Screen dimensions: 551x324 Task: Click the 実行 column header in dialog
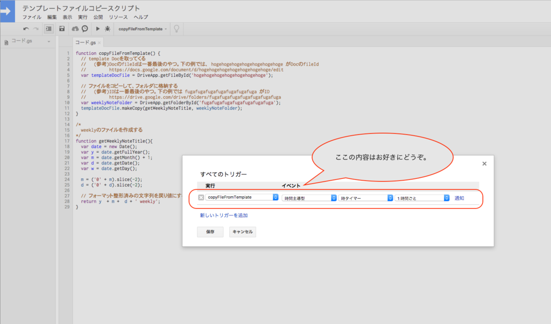[x=210, y=186]
